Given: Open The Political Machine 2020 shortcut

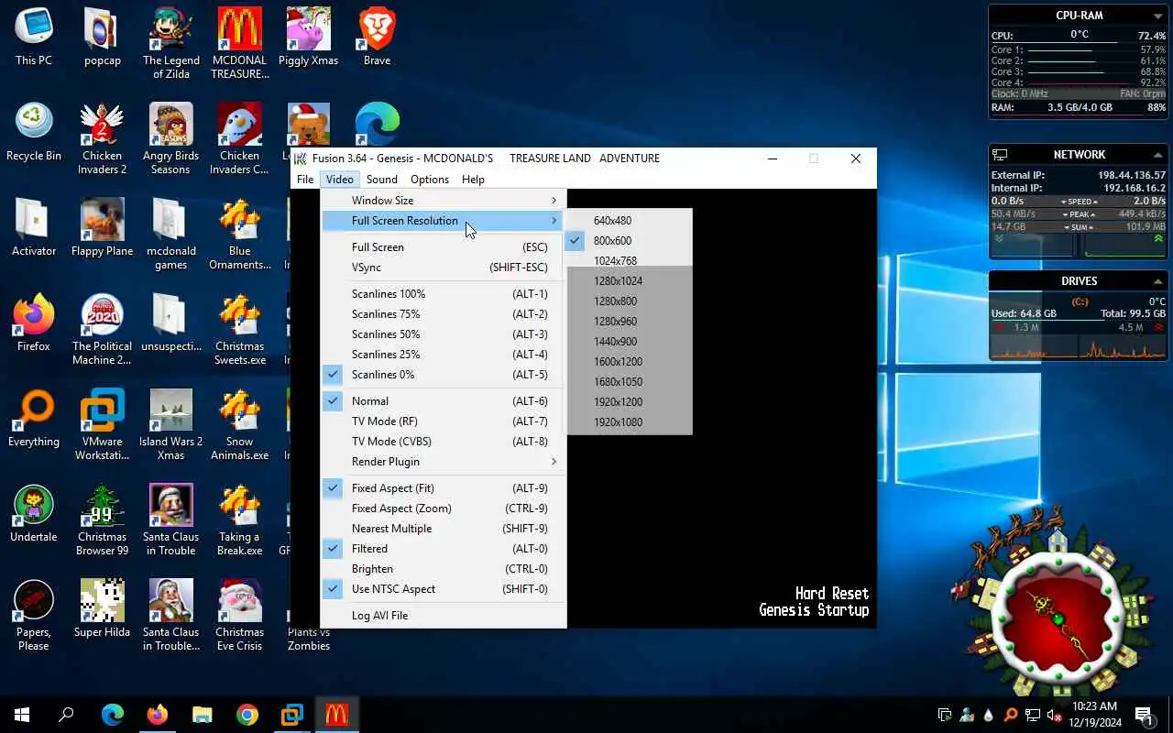Looking at the screenshot, I should [102, 330].
